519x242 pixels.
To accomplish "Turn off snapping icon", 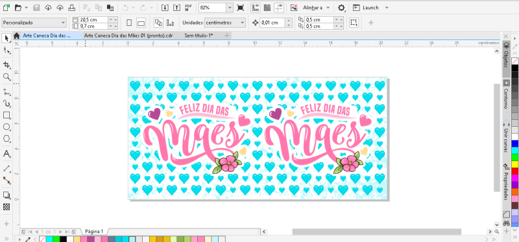I will [294, 8].
